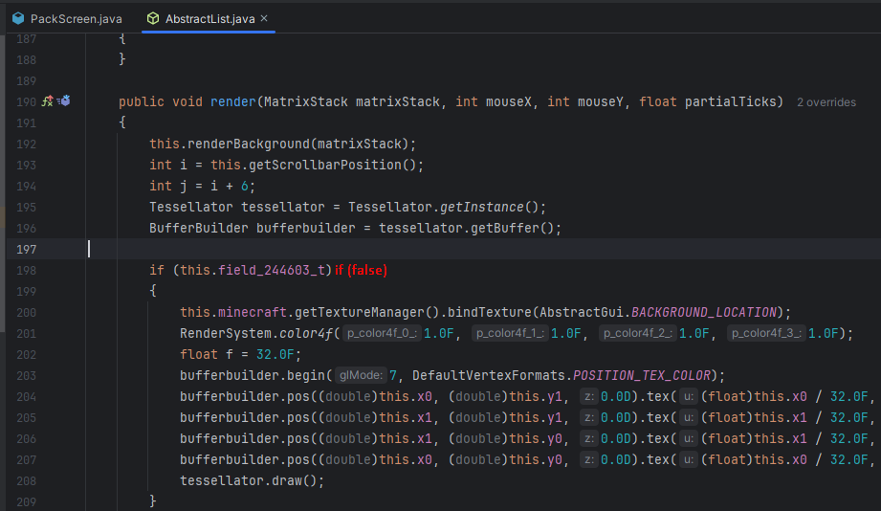Click 'BufferBuilder' type on line 196
This screenshot has height=511, width=881.
click(x=198, y=229)
